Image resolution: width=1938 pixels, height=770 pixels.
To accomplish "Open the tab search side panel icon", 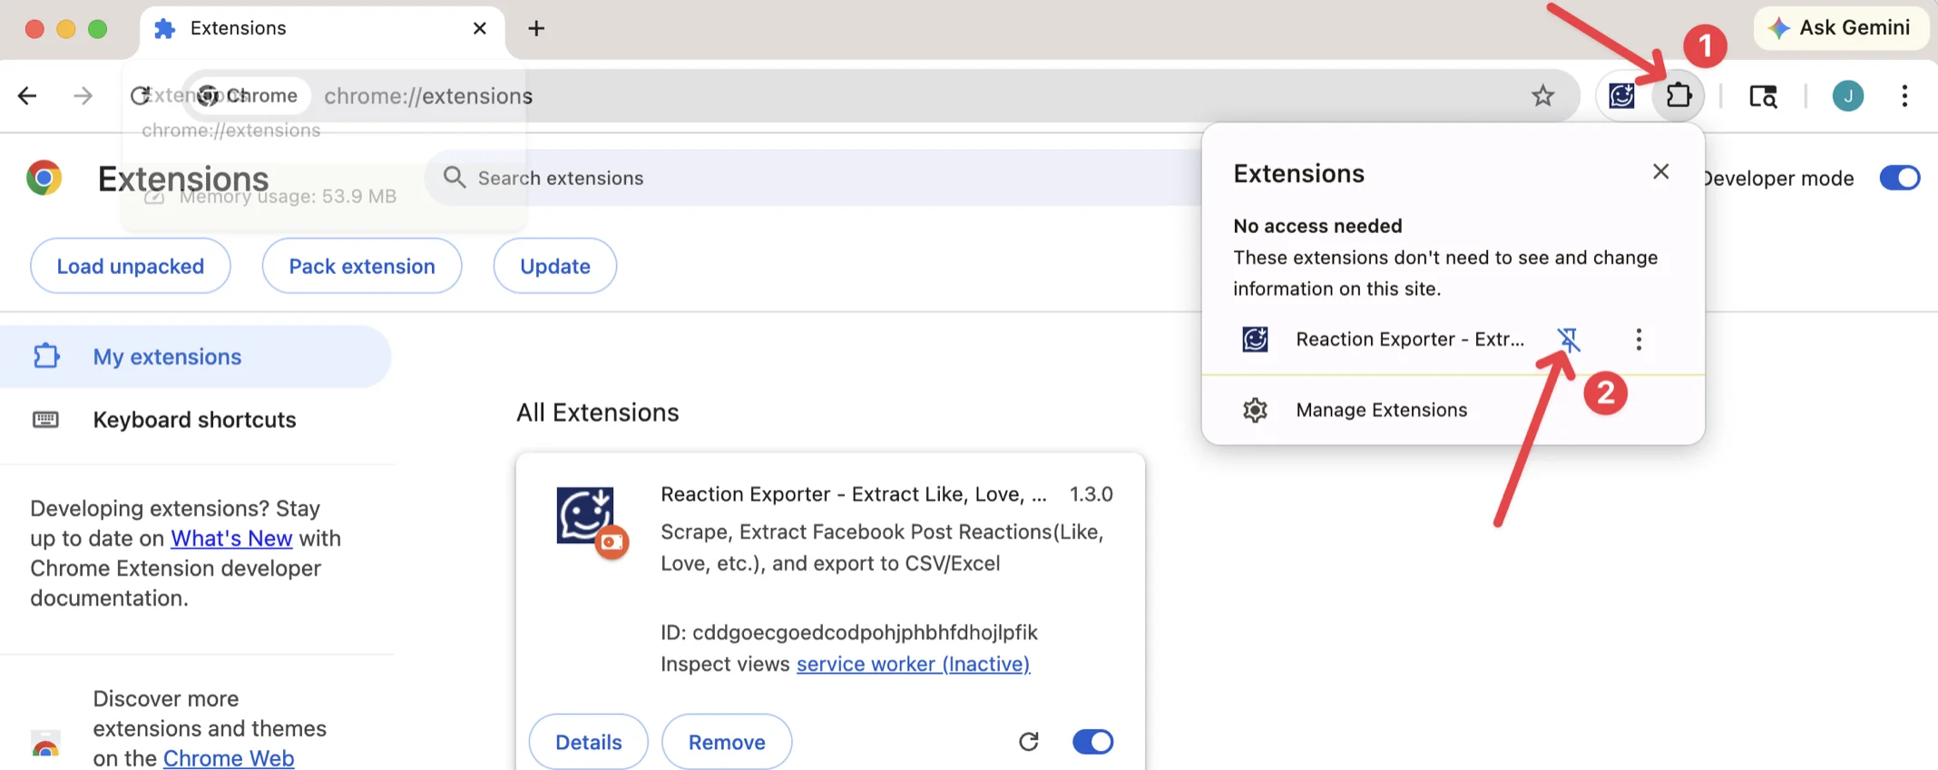I will pos(1762,95).
